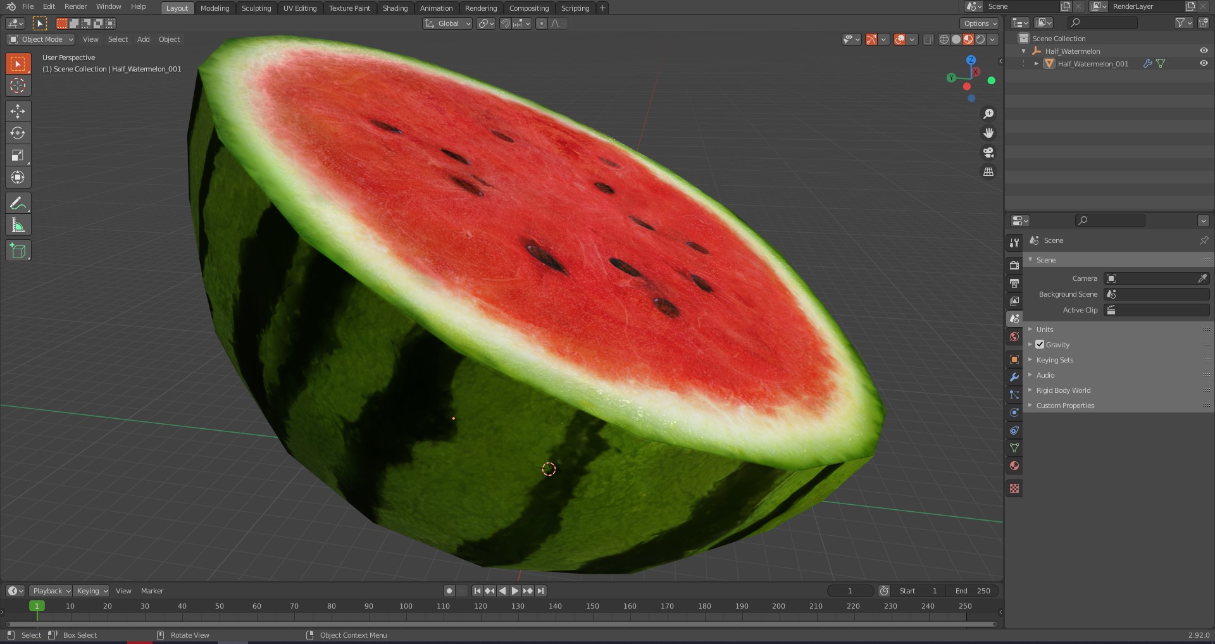Open Playback dropdown in timeline

pyautogui.click(x=51, y=591)
